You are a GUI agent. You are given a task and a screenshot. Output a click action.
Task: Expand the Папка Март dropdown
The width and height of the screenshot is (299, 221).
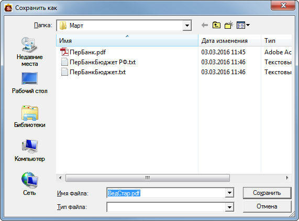click(187, 25)
